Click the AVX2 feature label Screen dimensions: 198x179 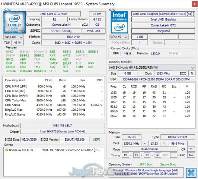[66, 56]
